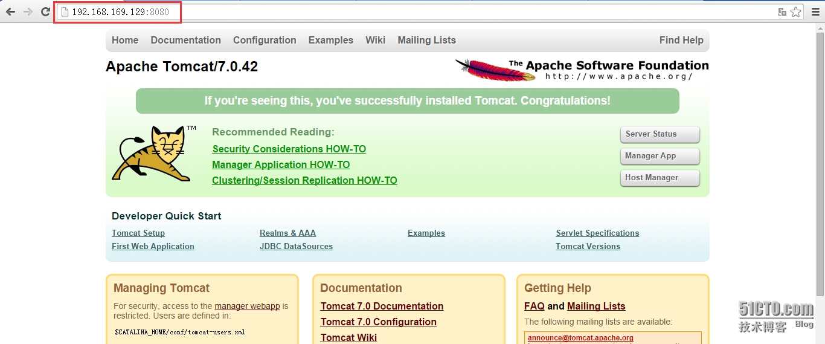Viewport: 825px width, 344px height.
Task: Open Manager Application HOW-TO link
Action: (281, 164)
